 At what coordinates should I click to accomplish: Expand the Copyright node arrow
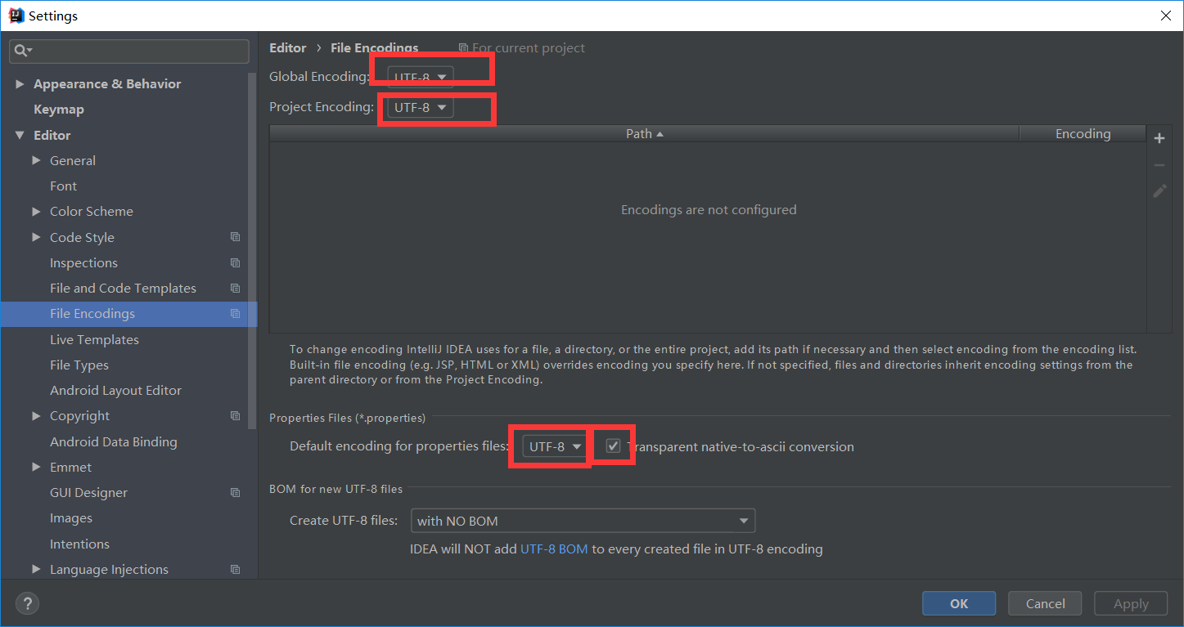[36, 415]
